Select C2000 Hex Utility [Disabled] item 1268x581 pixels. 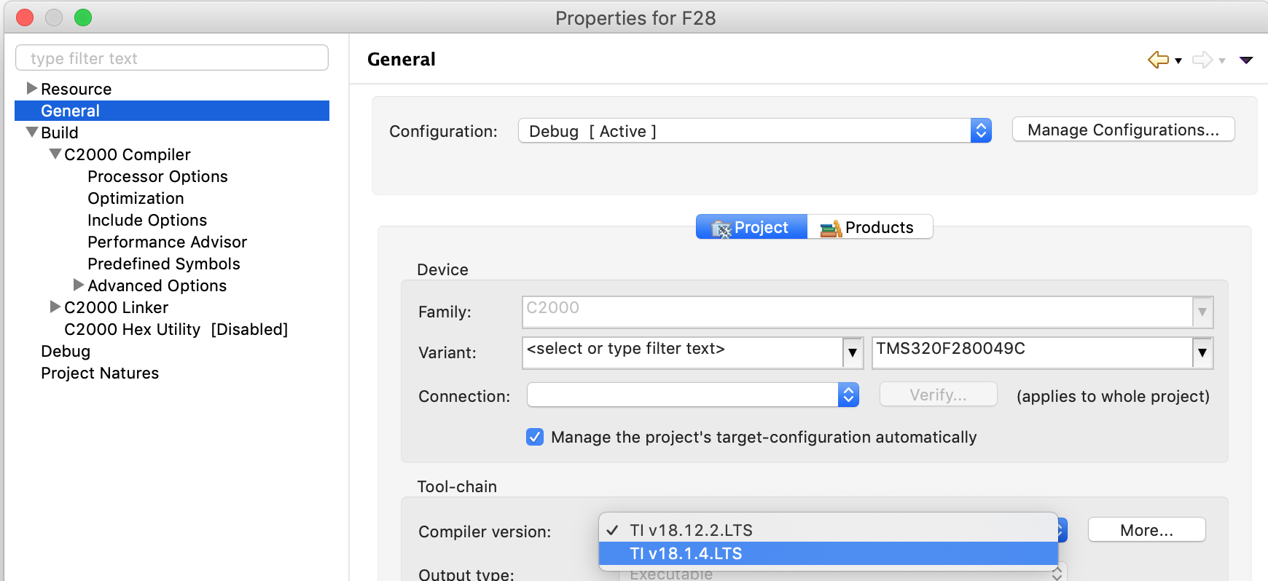point(176,329)
